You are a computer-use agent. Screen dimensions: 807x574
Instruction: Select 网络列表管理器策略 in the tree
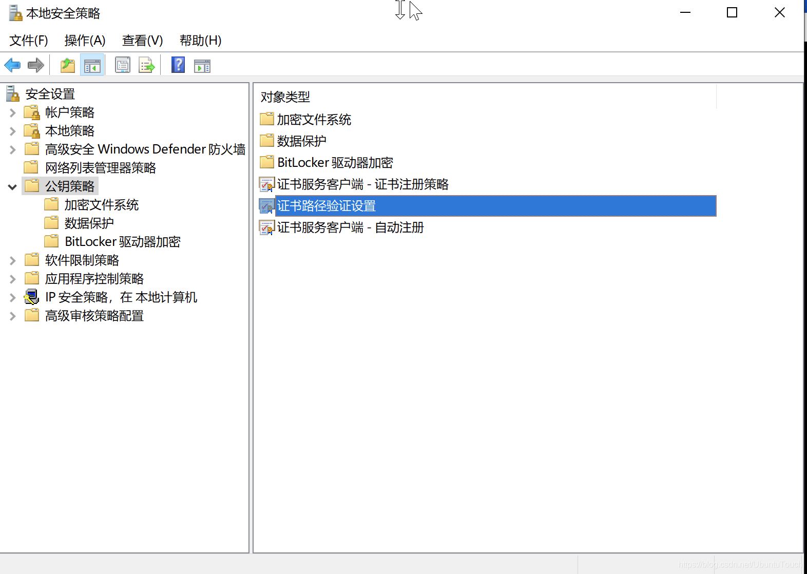click(100, 168)
